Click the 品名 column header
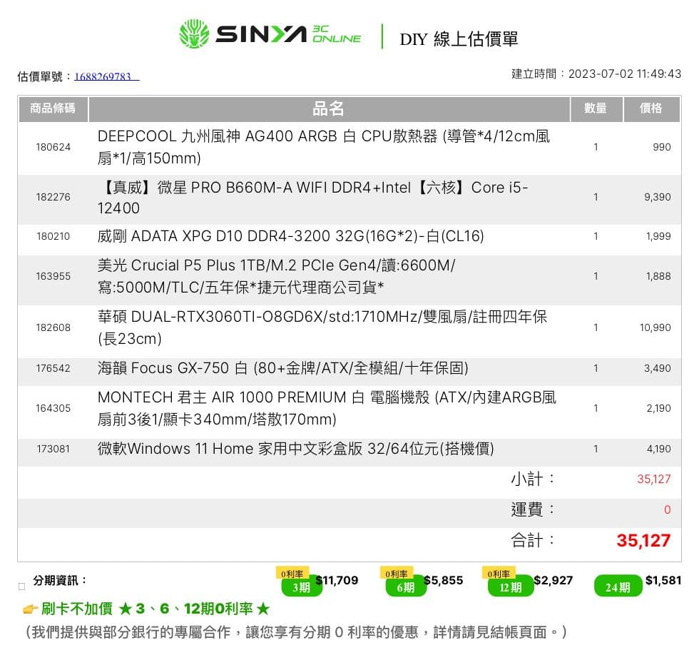Screen dimensions: 699x665 329,108
